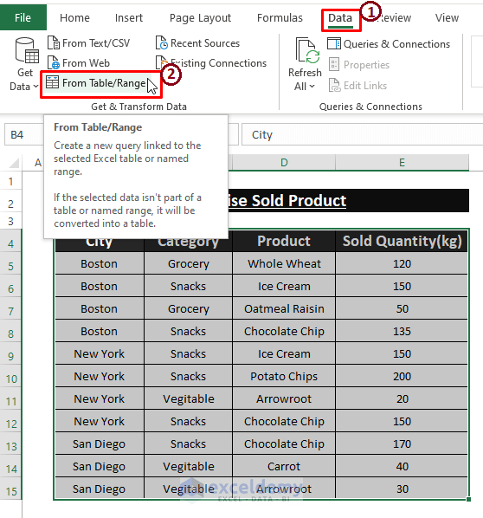Screen dimensions: 483x518
Task: Click the cell with value 170
Action: (402, 444)
